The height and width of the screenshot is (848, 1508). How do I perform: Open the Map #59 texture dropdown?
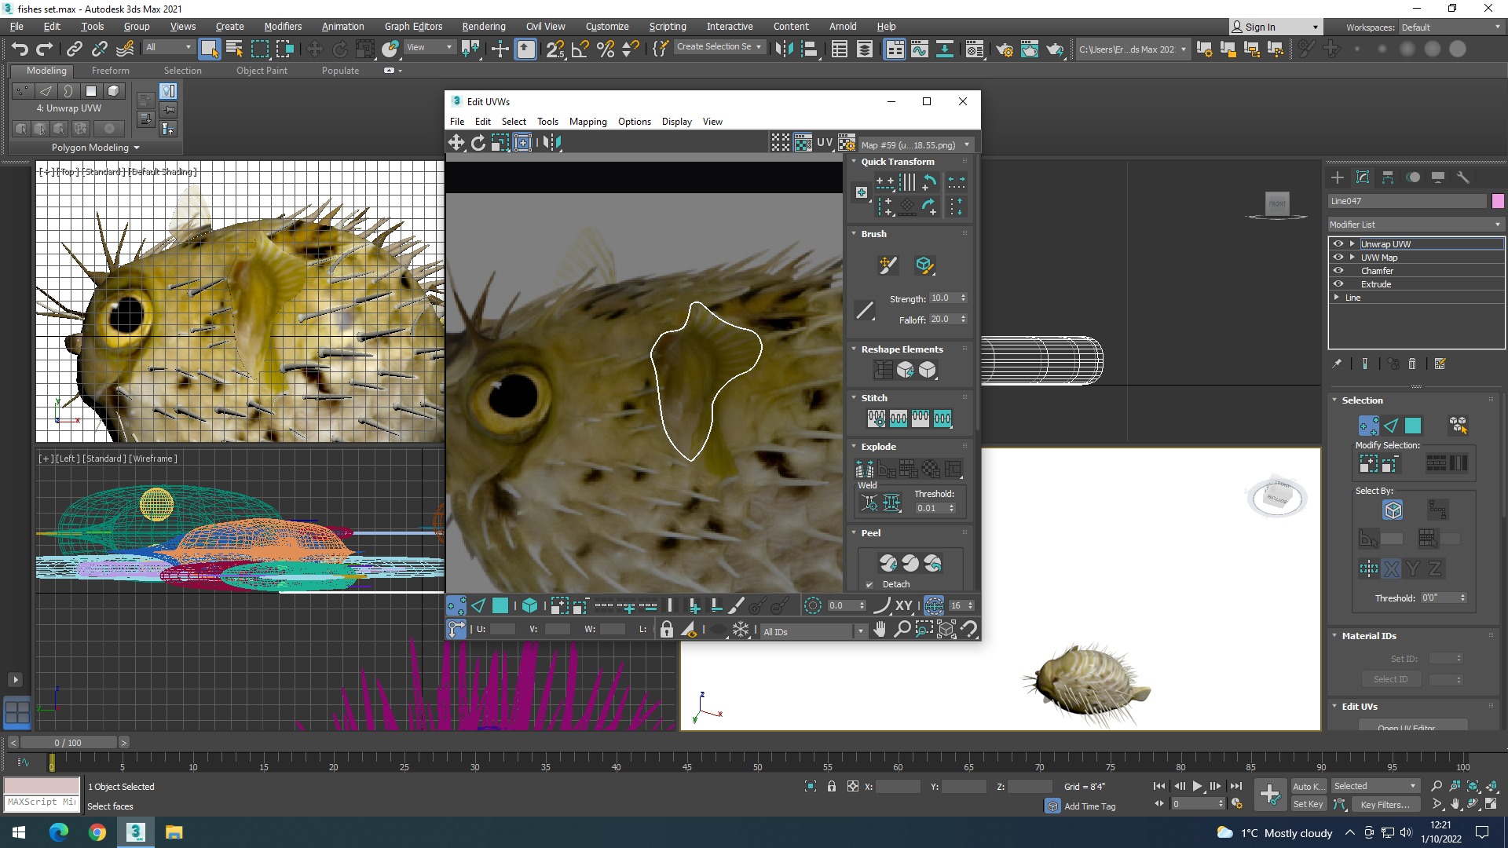(916, 145)
